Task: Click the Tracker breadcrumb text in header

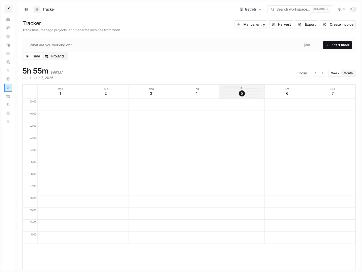Action: (x=49, y=9)
